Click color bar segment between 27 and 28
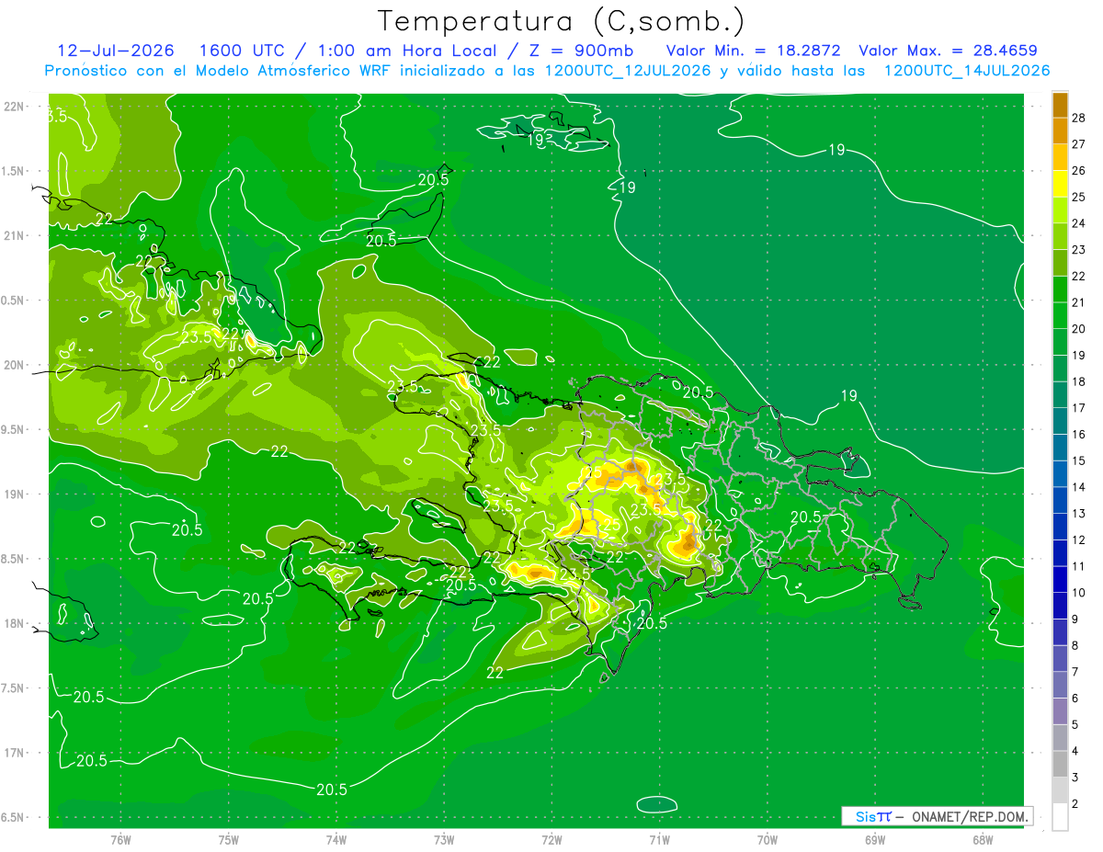 click(x=1060, y=131)
